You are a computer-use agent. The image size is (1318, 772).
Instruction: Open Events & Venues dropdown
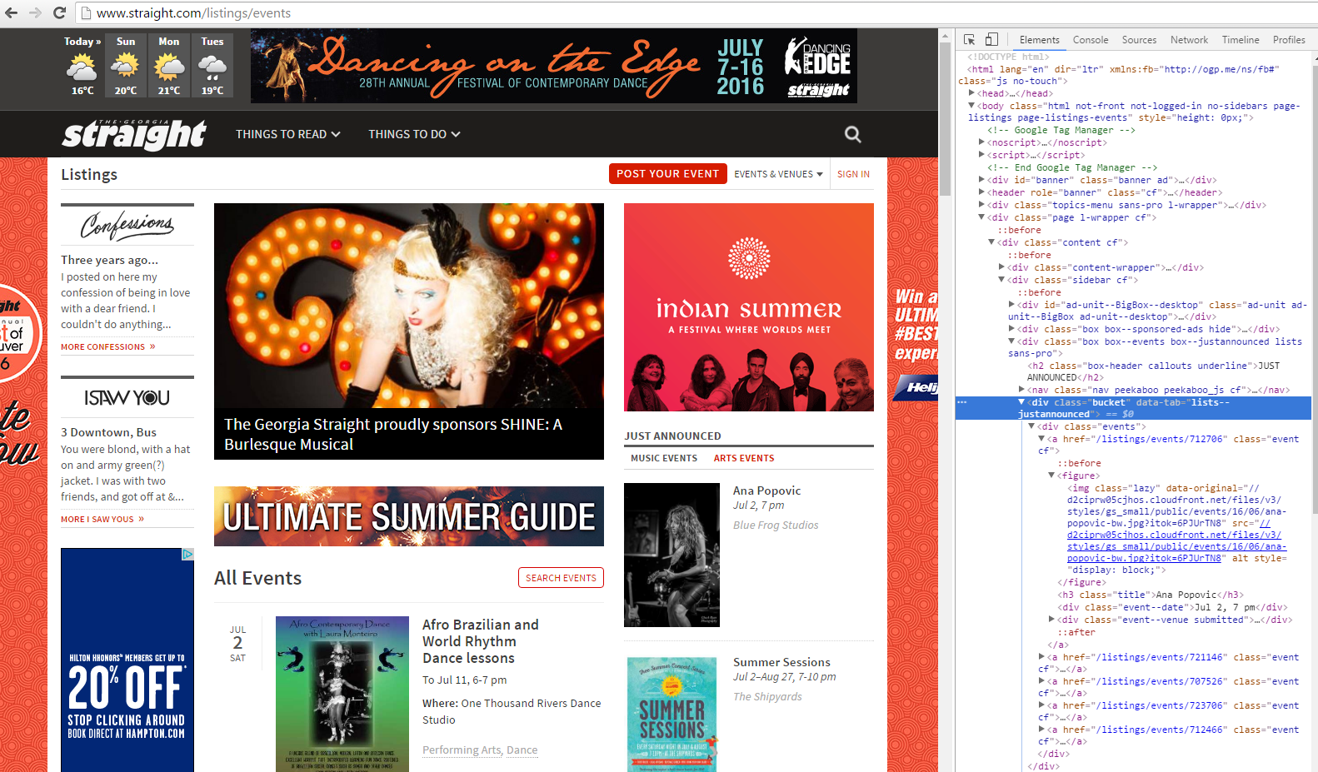(778, 174)
